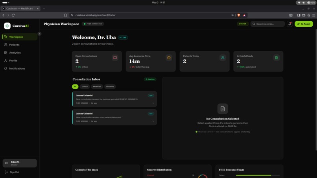Image resolution: width=317 pixels, height=178 pixels.
Task: Click the Realtime indicator badge
Action: click(150, 79)
